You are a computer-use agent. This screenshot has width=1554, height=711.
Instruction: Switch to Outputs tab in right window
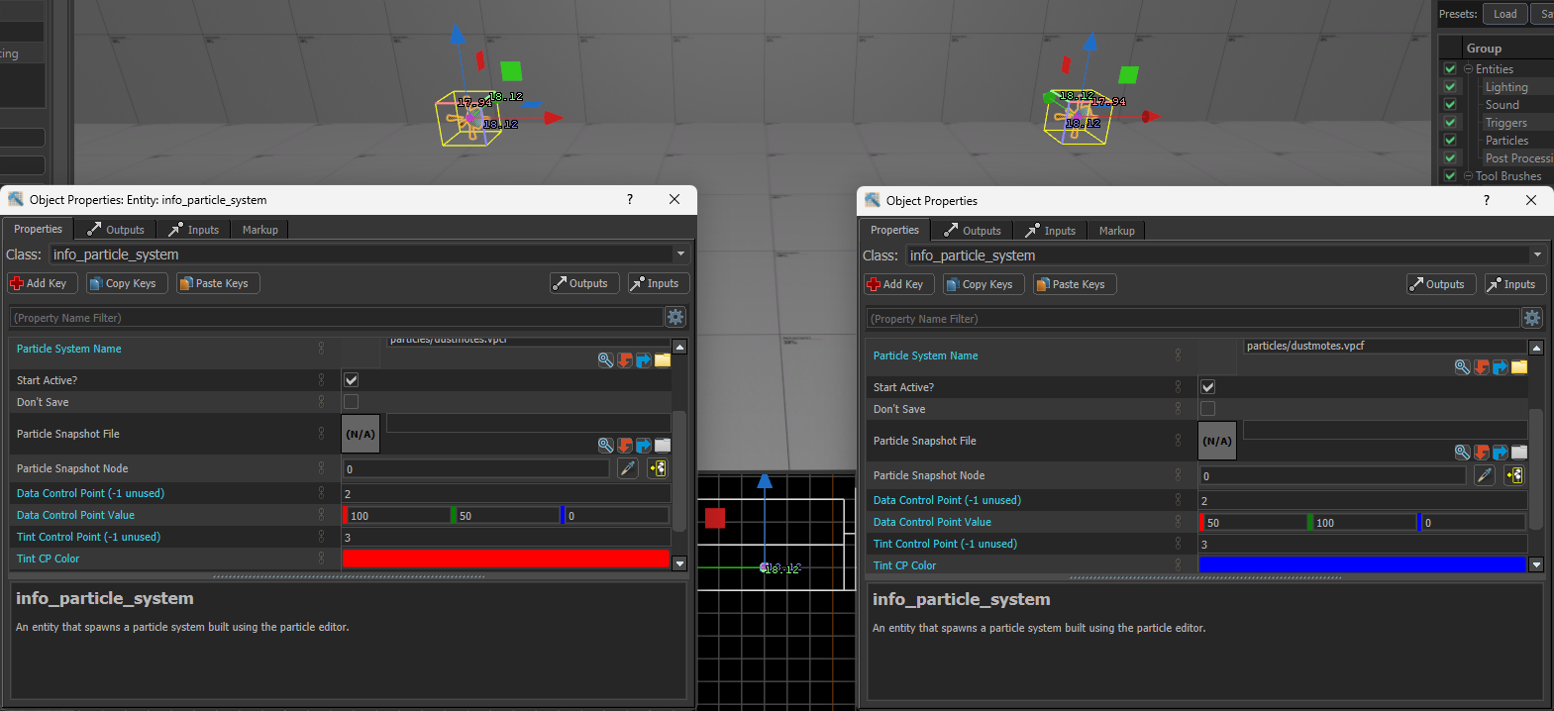[x=973, y=231]
